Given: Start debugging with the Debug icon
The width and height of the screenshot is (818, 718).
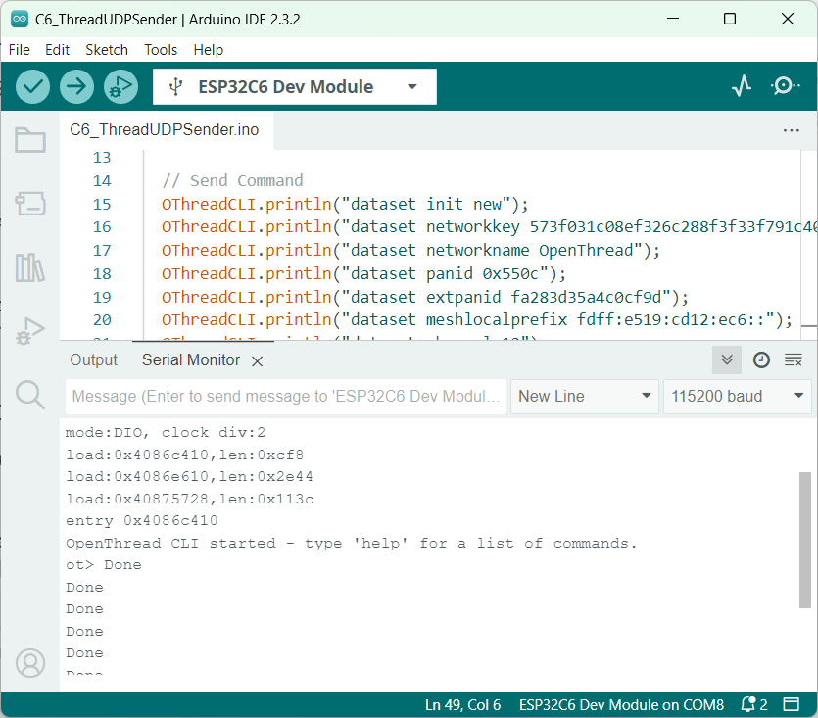Looking at the screenshot, I should pyautogui.click(x=120, y=86).
